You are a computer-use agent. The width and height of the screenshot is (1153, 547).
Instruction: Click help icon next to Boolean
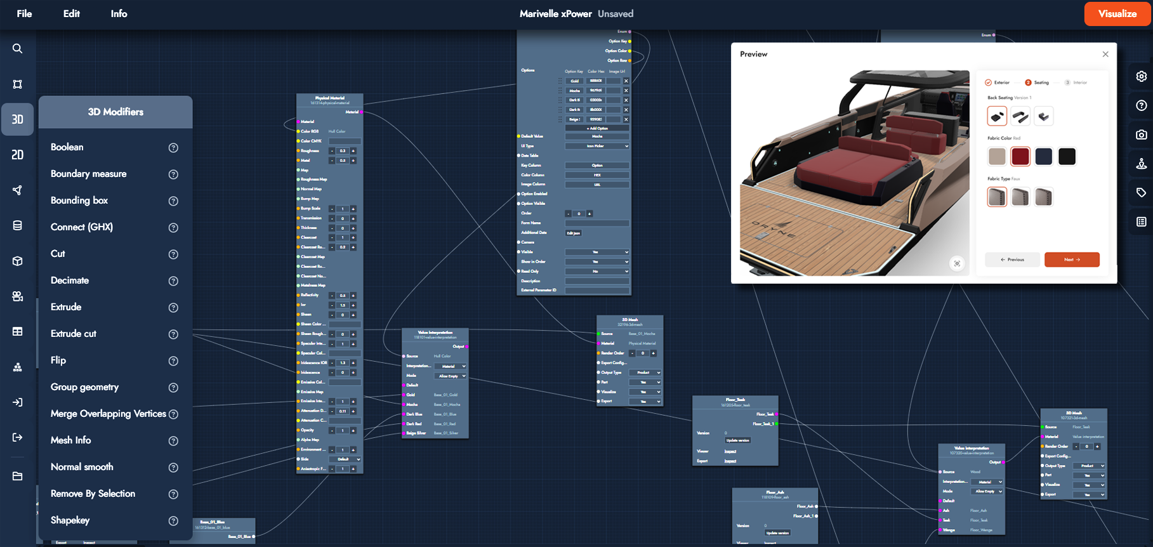(173, 148)
